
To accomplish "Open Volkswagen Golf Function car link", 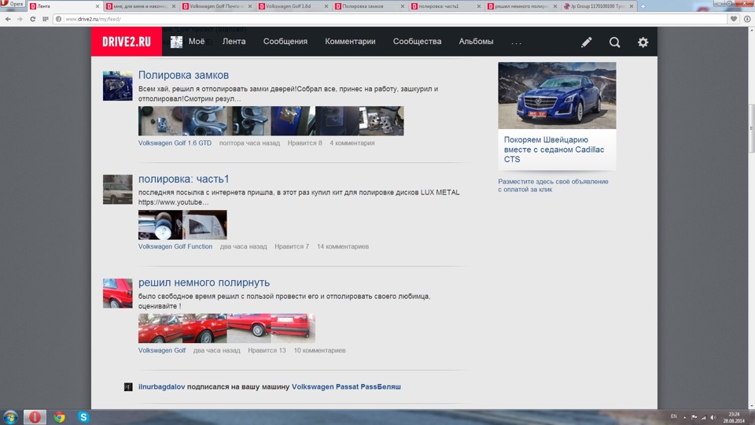I will point(175,246).
